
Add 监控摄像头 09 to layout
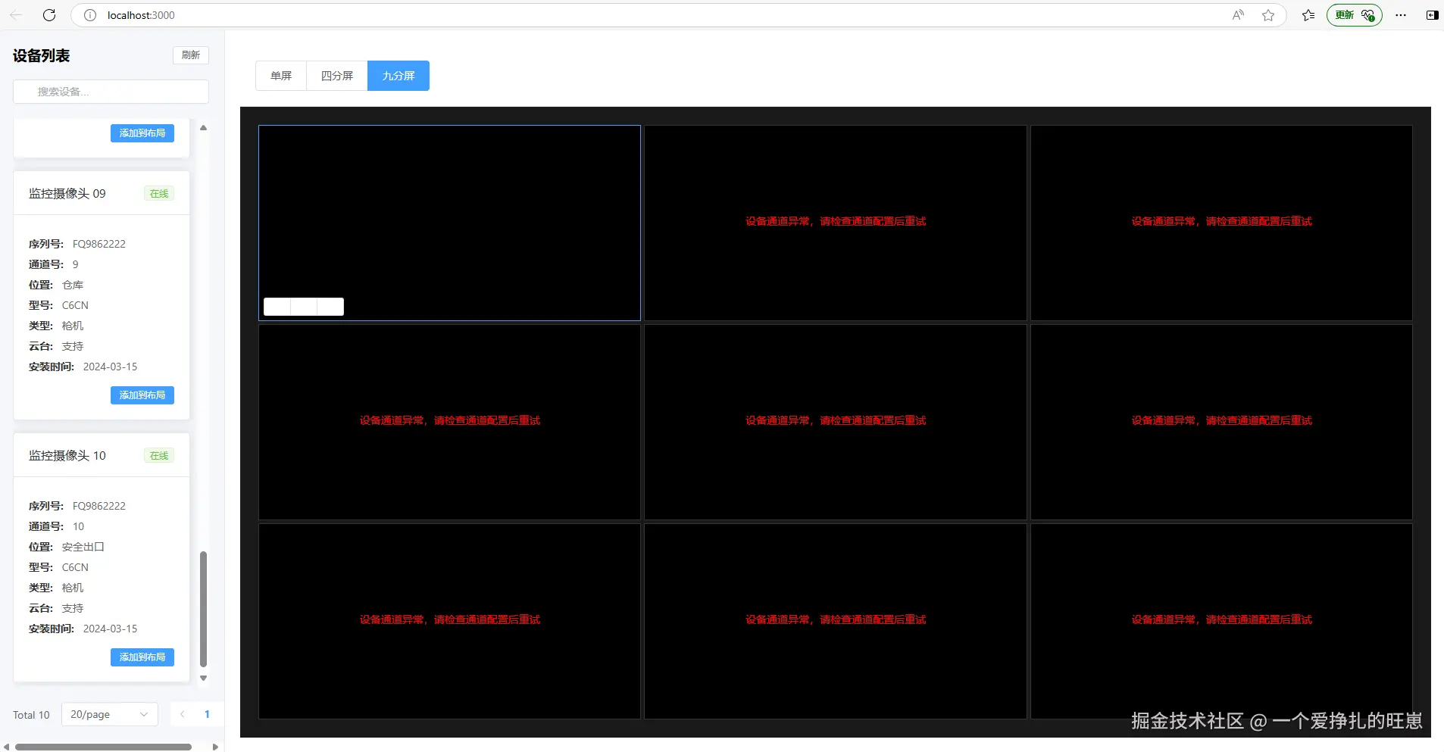[x=142, y=395]
